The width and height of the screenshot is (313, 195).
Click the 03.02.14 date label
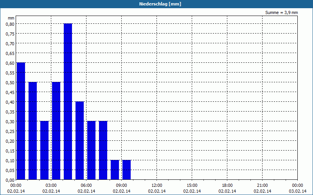298,191
